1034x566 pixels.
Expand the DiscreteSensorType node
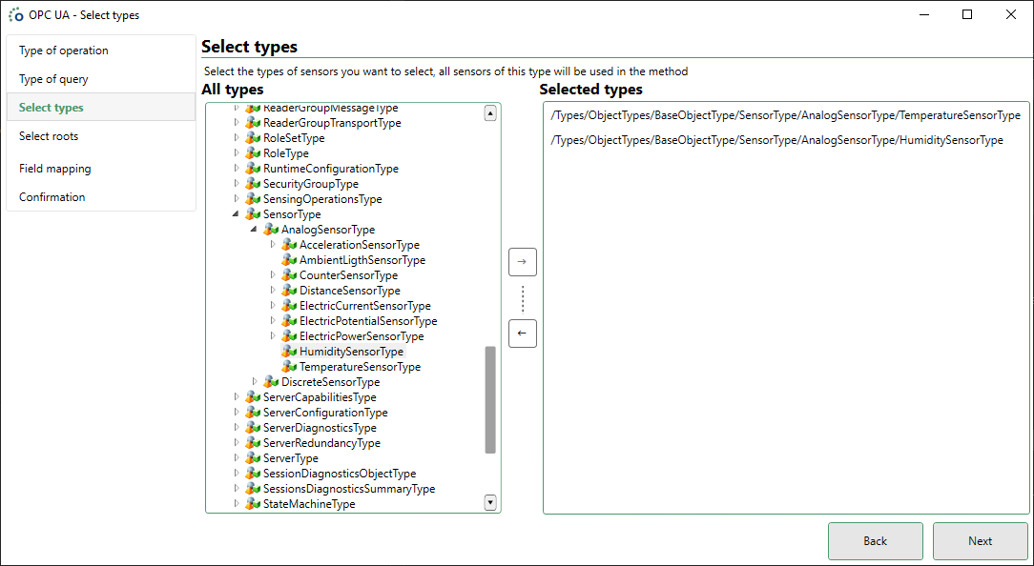click(x=253, y=381)
